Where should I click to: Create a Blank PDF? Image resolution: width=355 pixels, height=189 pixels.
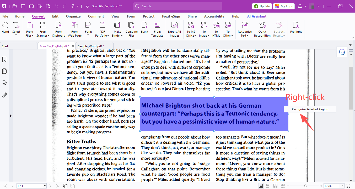pos(144,28)
